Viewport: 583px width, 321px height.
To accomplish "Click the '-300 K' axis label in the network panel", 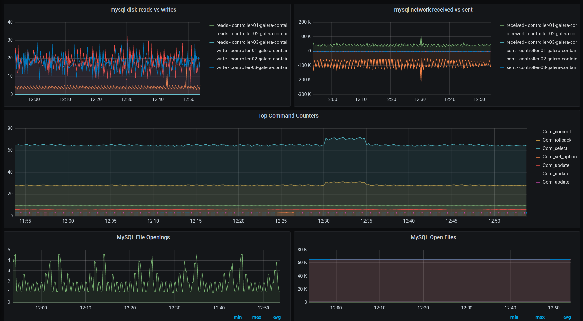I will (304, 94).
